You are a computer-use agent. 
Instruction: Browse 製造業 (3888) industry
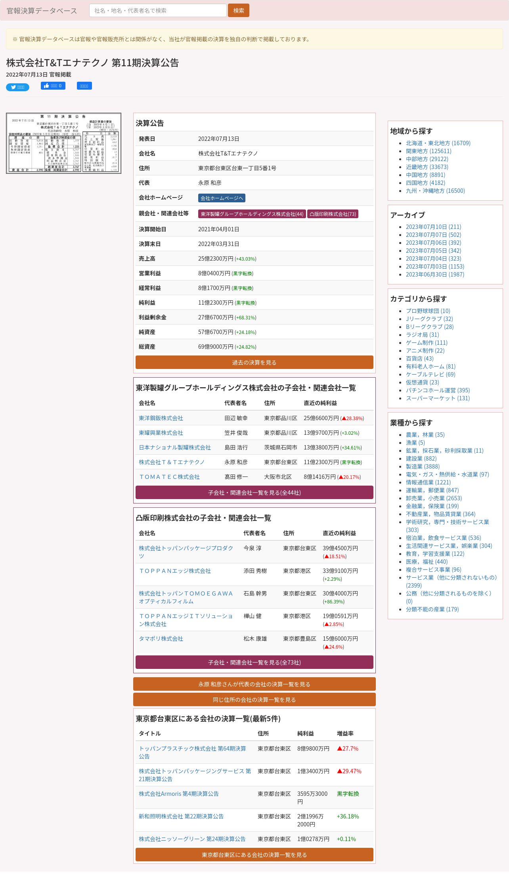pyautogui.click(x=423, y=467)
